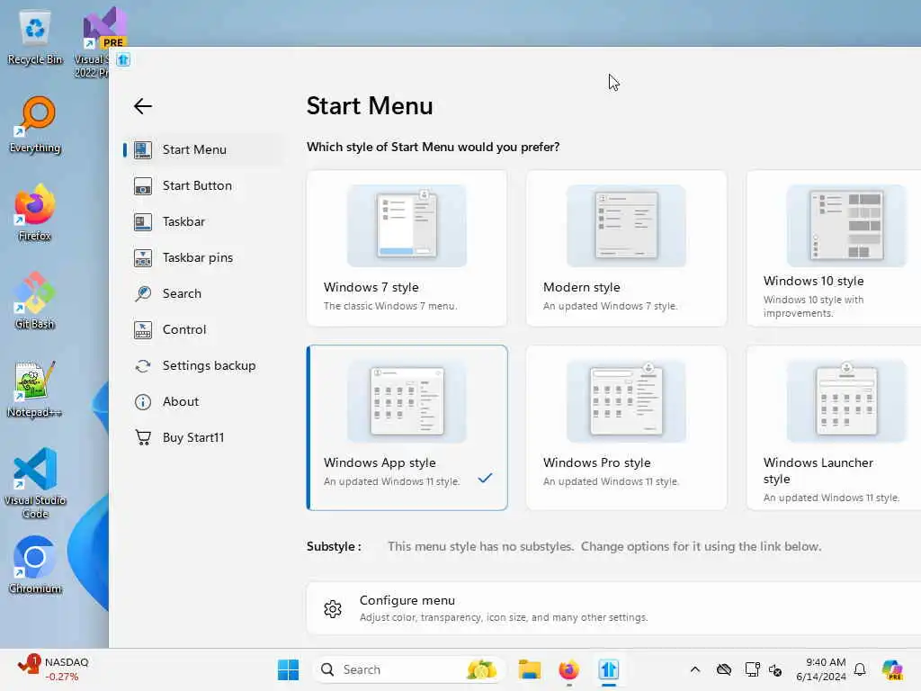Click the network display tray icon
Viewport: 921px width, 691px height.
pyautogui.click(x=752, y=669)
